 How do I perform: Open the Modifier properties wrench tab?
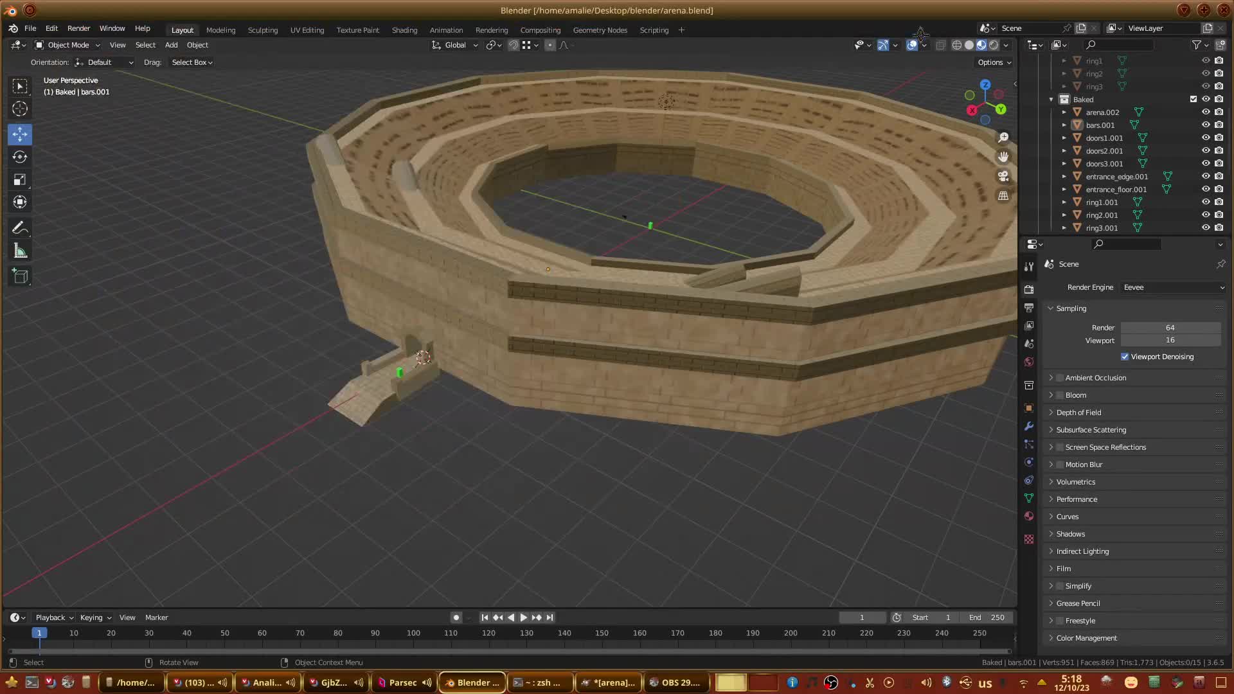coord(1029,426)
